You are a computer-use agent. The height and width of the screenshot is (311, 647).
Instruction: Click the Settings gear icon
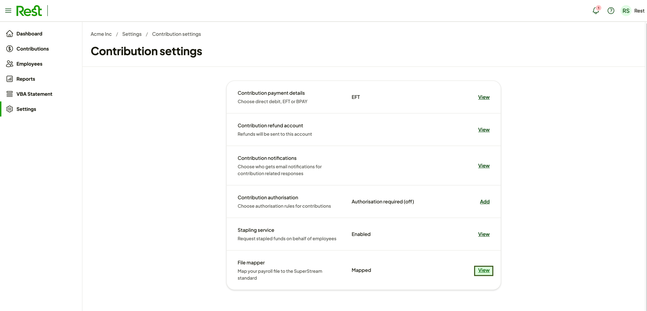coord(10,109)
